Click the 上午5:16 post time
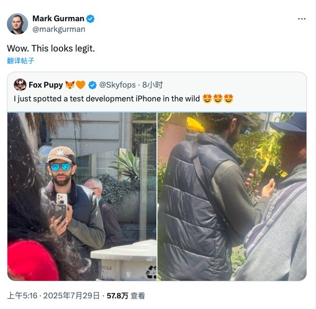This screenshot has width=316, height=309. click(x=22, y=296)
